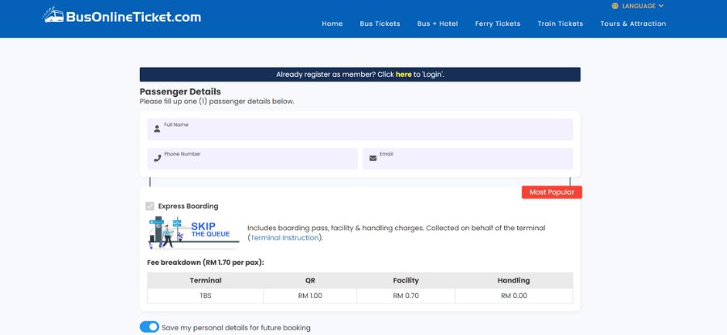
Task: Click the person icon in Full Name
Action: coord(157,129)
